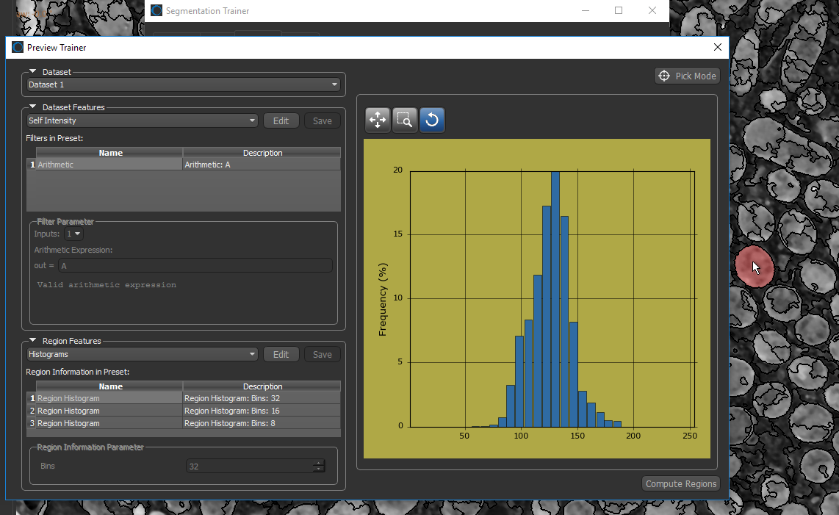Increase Bins value with stepper up arrow
This screenshot has height=515, width=839.
coord(319,463)
